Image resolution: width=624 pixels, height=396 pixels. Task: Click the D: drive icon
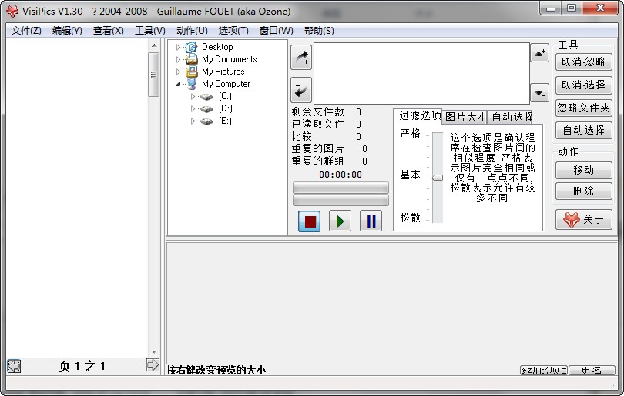click(x=206, y=109)
